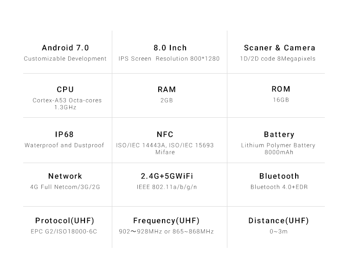
Task: Click the RAM heading
Action: (167, 89)
